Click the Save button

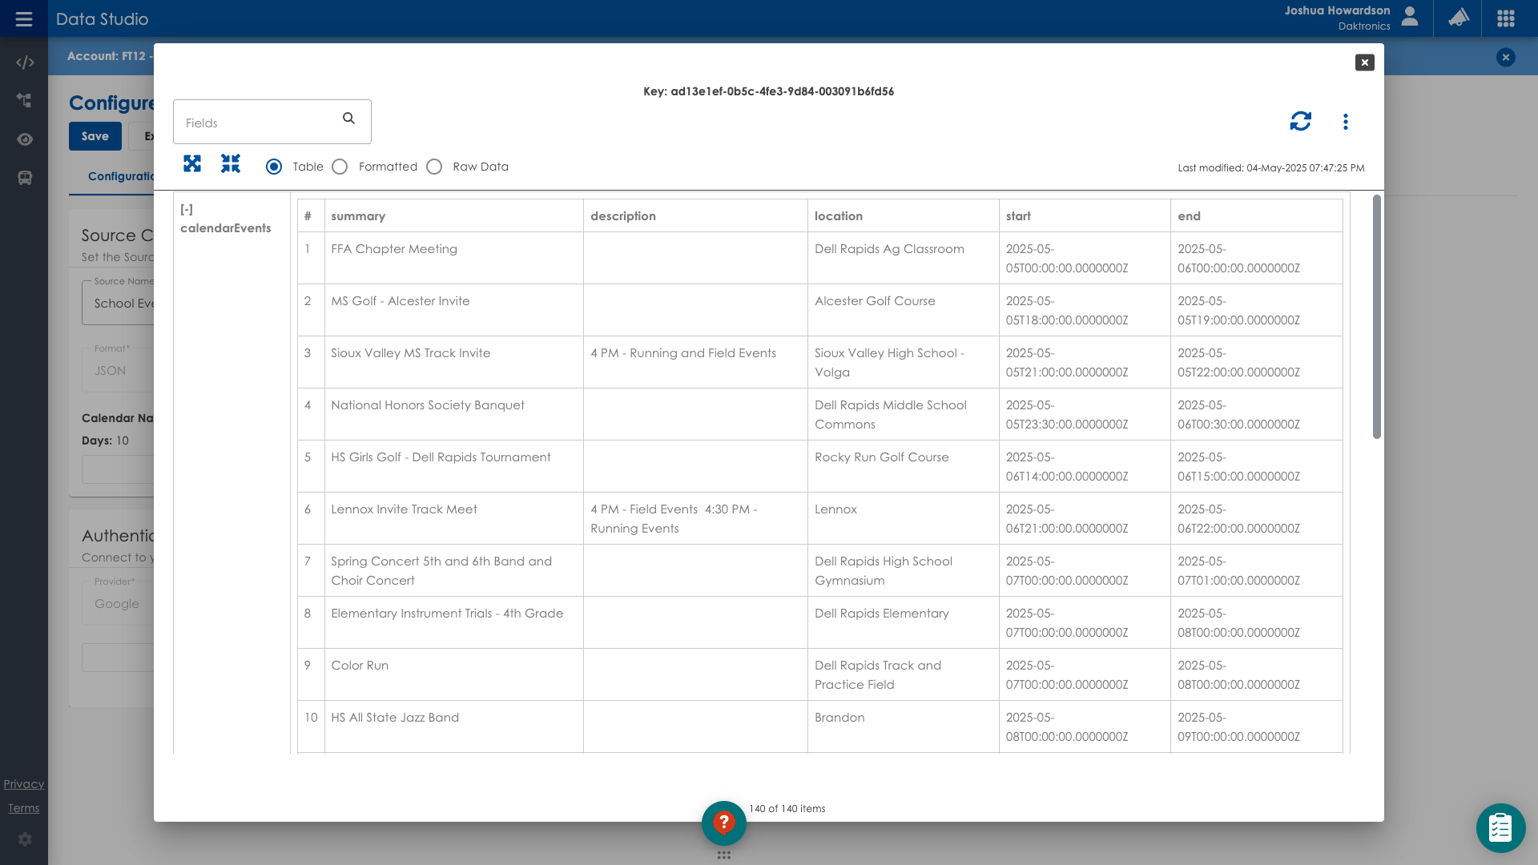click(95, 136)
